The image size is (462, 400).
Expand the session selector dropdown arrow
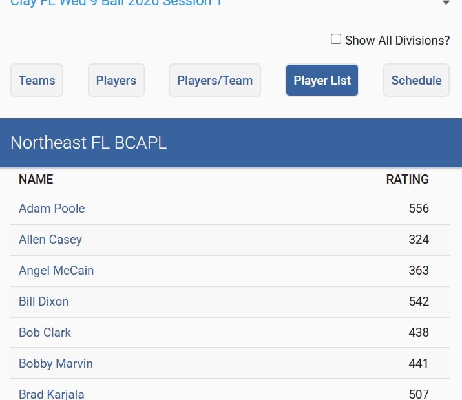(x=445, y=4)
